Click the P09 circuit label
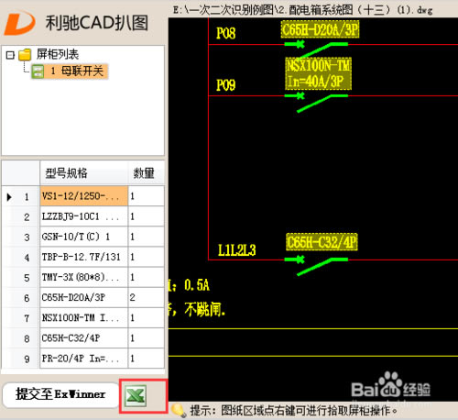Image resolution: width=458 pixels, height=420 pixels. (x=226, y=85)
